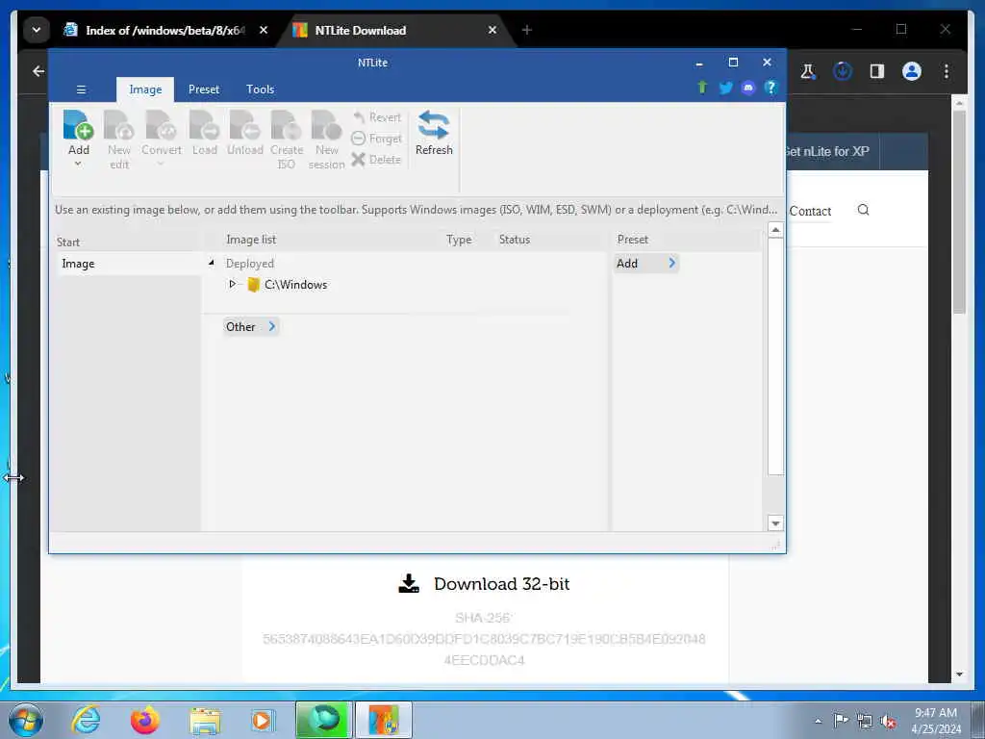Toggle the browser side panel
985x739 pixels.
click(877, 71)
